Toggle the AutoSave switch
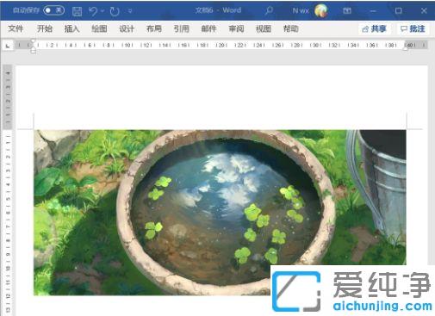435x316 pixels. pos(53,10)
